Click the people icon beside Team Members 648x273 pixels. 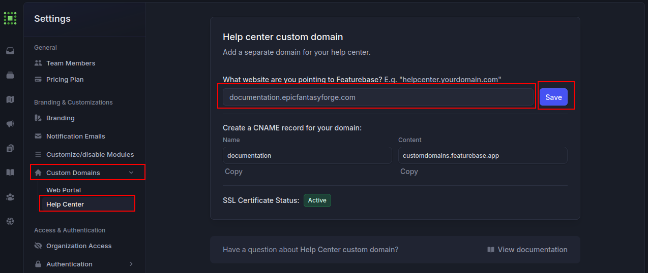click(38, 63)
